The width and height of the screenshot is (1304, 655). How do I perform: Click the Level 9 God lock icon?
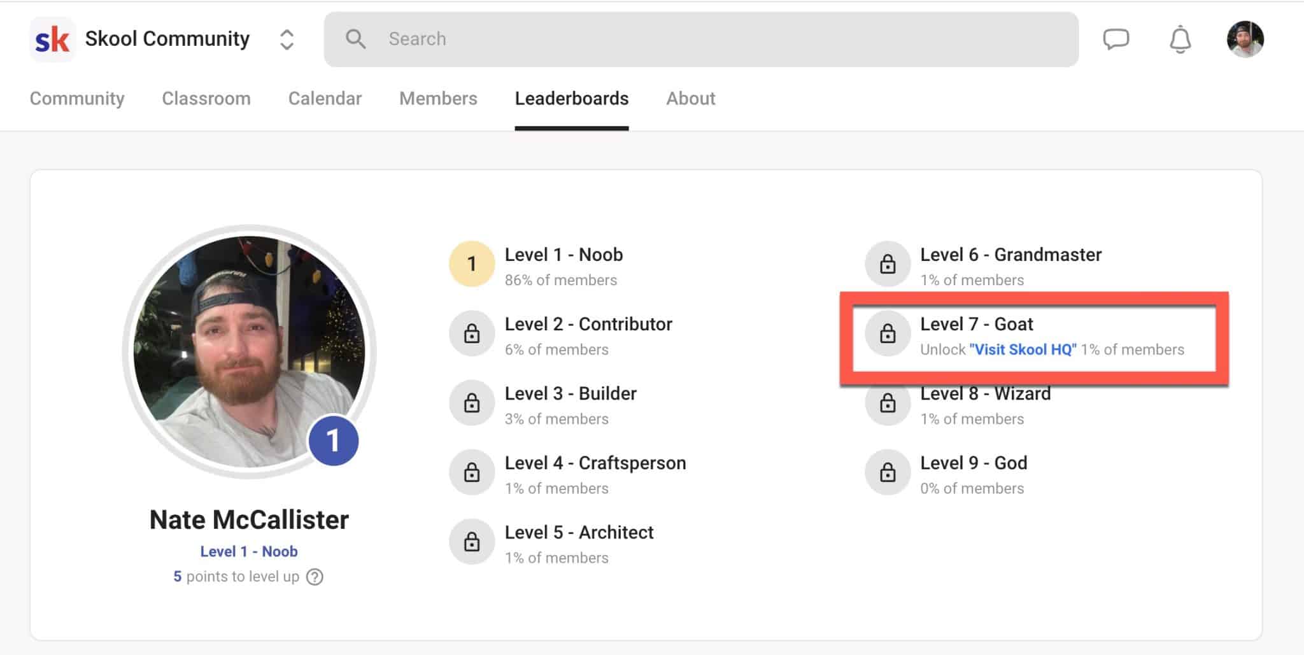click(x=888, y=472)
